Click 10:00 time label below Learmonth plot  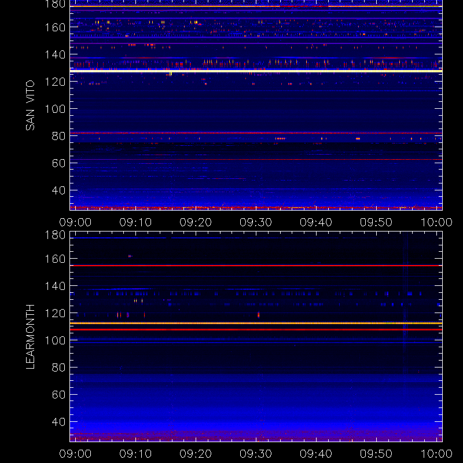pyautogui.click(x=436, y=454)
